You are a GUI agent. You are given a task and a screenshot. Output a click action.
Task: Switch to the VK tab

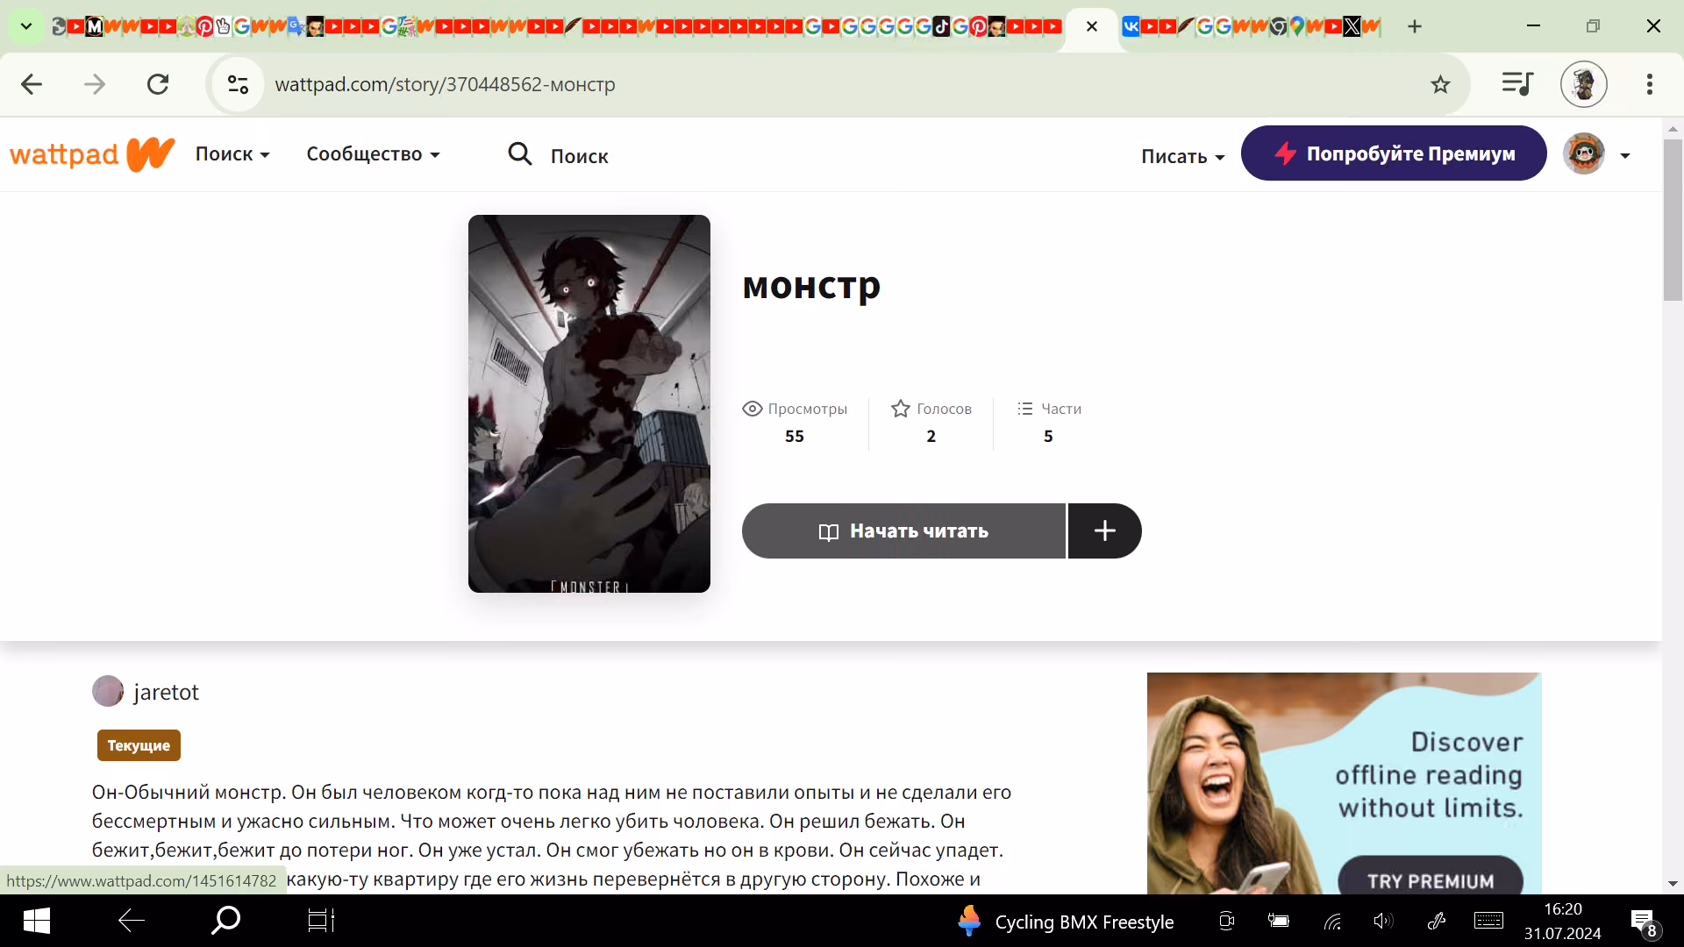click(x=1131, y=26)
